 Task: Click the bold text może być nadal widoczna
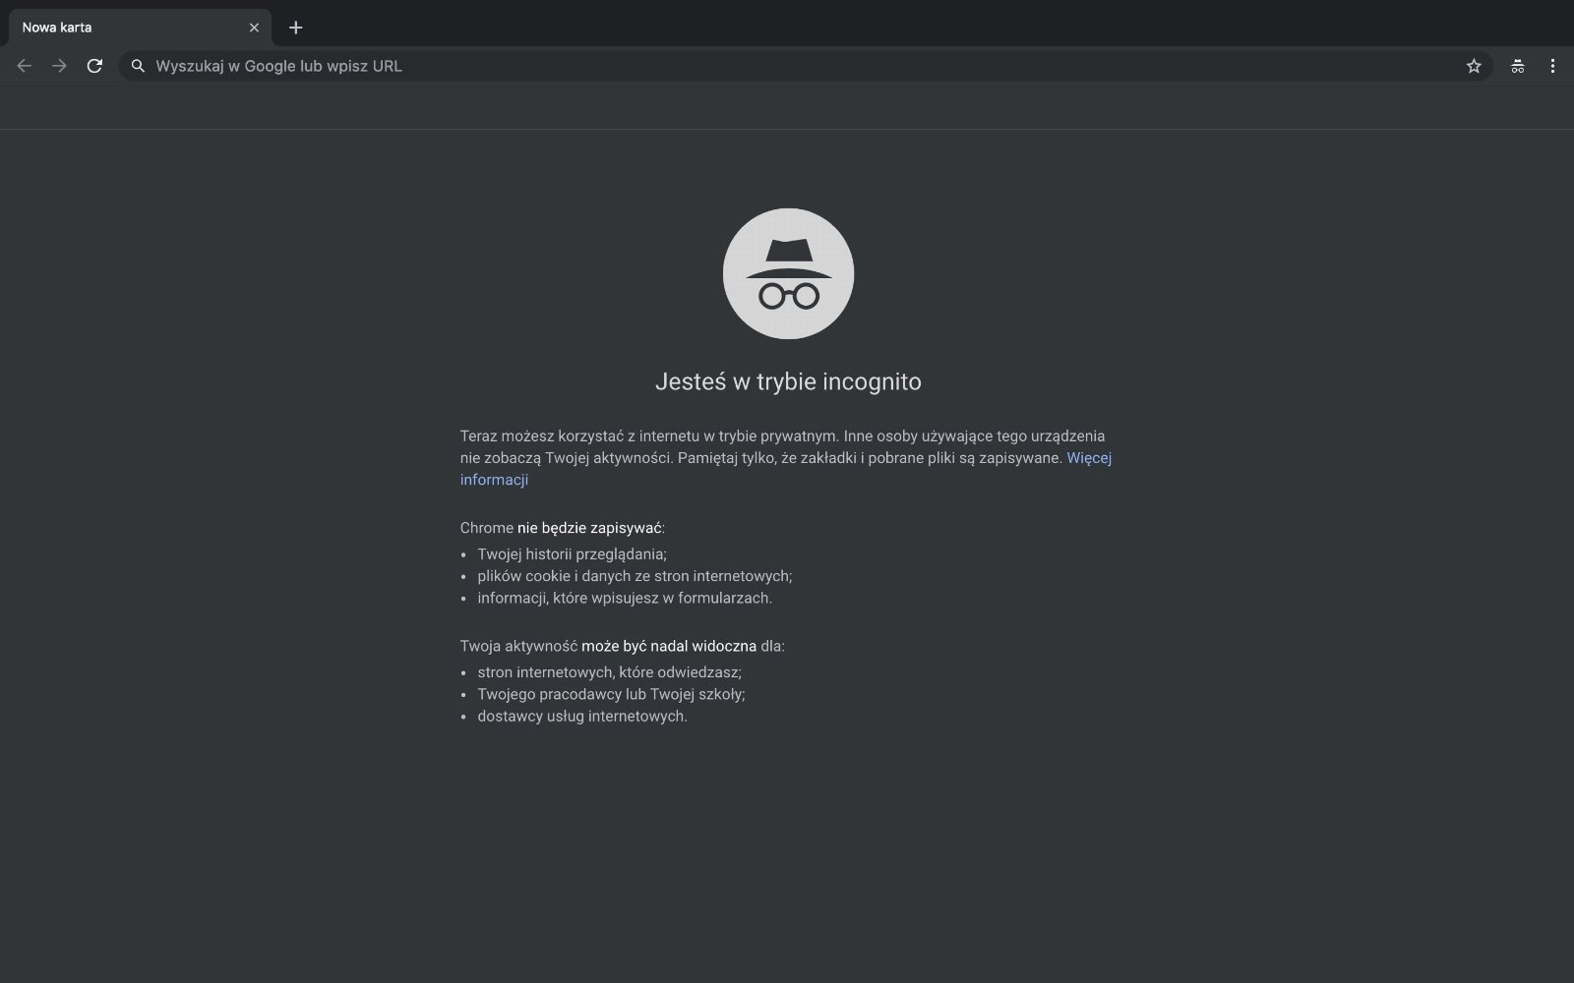[x=669, y=646]
